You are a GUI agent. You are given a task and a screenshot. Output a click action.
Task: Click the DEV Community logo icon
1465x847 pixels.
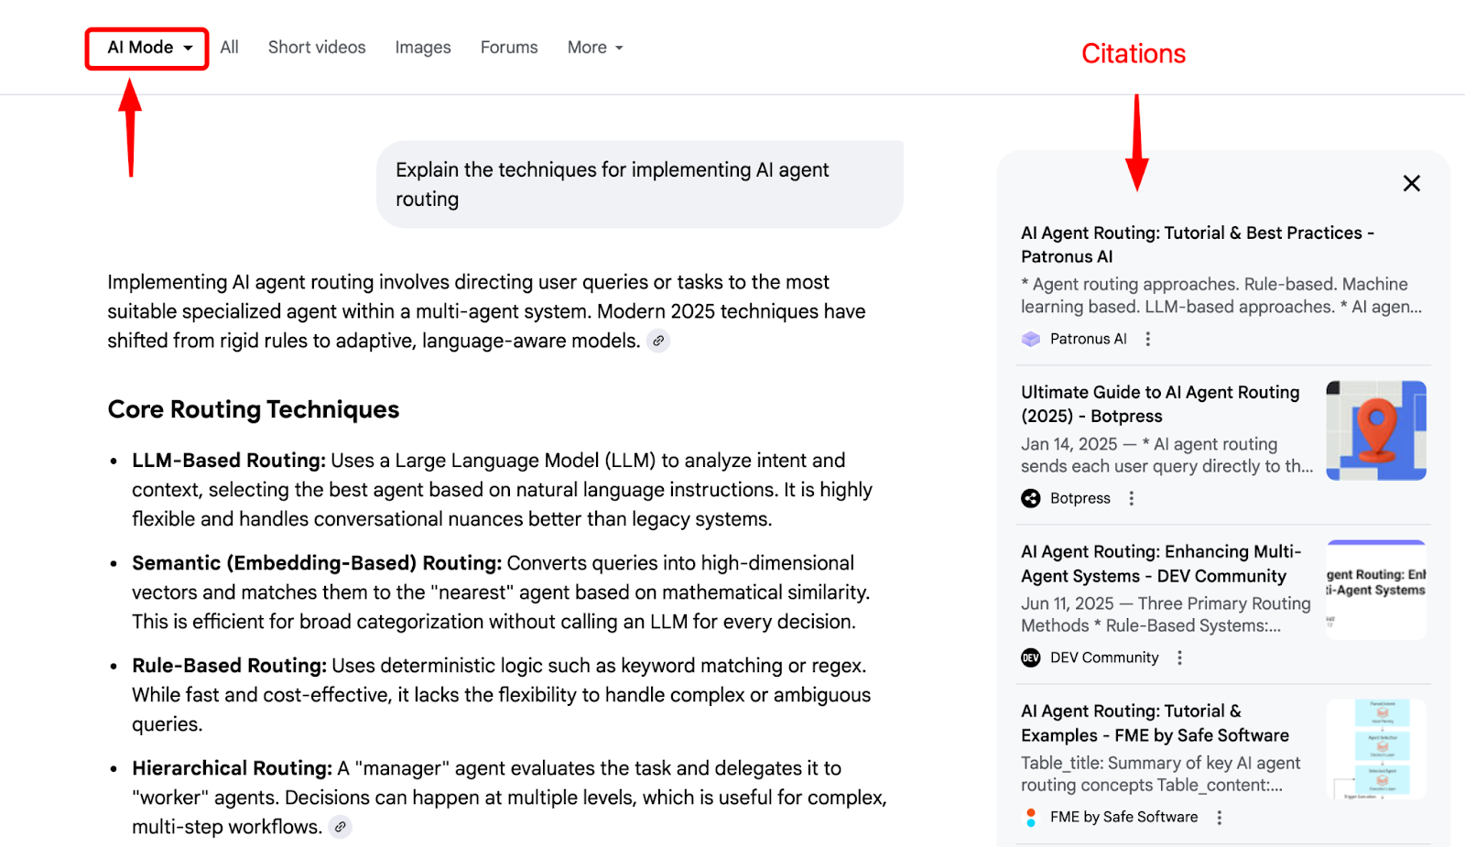tap(1030, 657)
